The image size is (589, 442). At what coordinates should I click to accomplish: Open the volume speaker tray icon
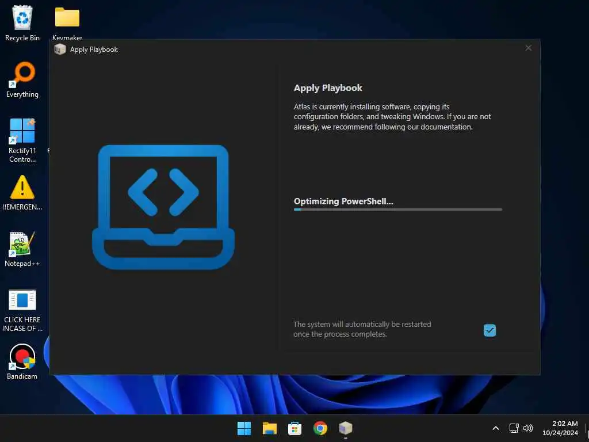[x=528, y=428]
